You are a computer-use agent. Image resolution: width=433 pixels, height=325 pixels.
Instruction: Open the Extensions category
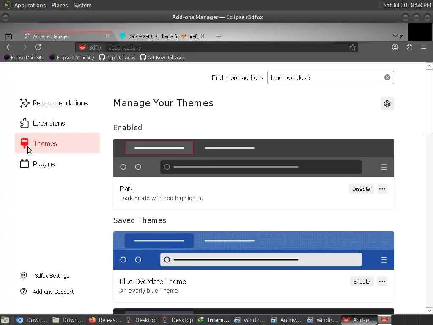point(57,123)
